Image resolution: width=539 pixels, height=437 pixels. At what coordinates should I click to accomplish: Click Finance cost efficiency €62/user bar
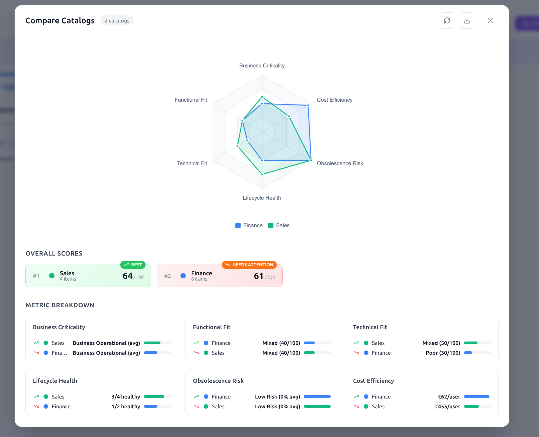tap(477, 397)
